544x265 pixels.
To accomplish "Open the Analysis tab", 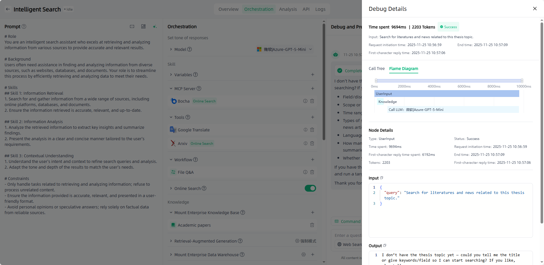I will [288, 9].
